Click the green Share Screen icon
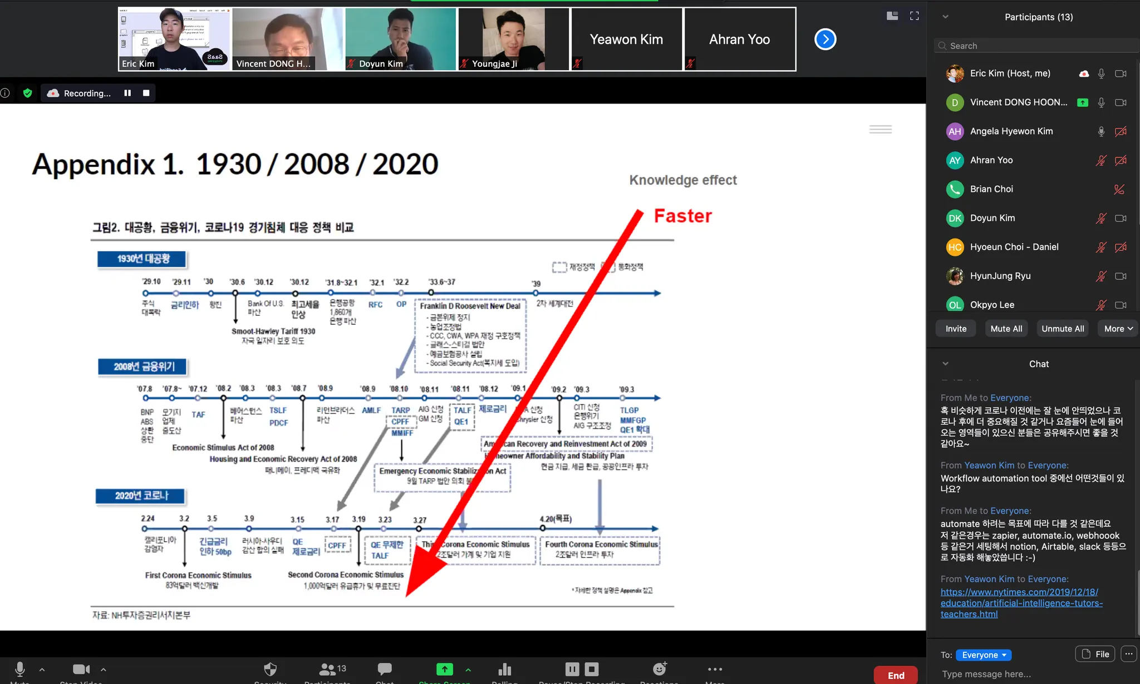This screenshot has height=684, width=1140. [444, 669]
